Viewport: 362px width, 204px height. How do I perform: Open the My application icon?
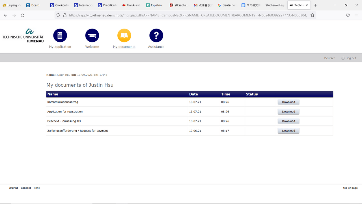60,35
